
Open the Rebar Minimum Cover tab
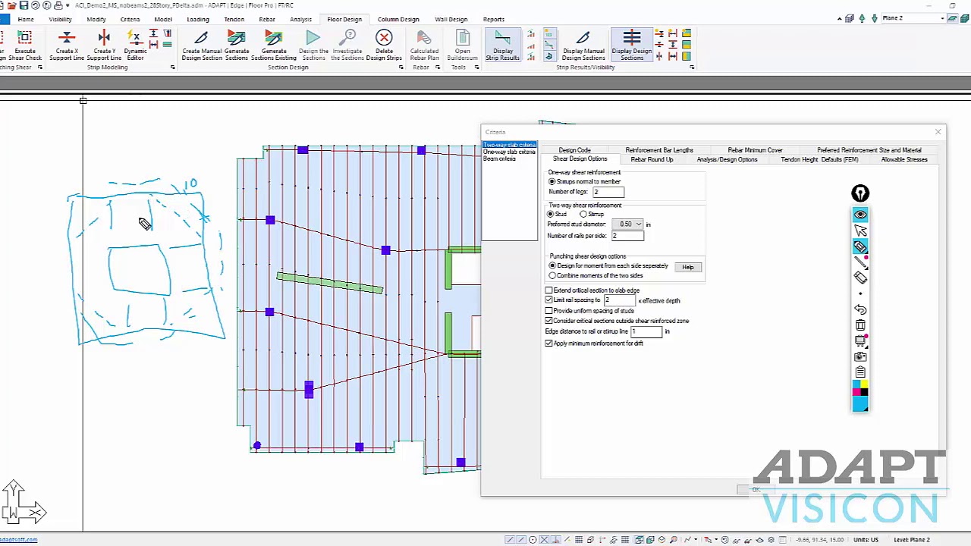(755, 150)
